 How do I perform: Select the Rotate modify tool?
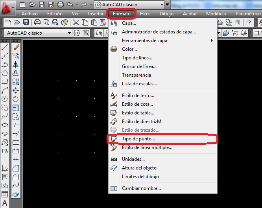point(16,99)
